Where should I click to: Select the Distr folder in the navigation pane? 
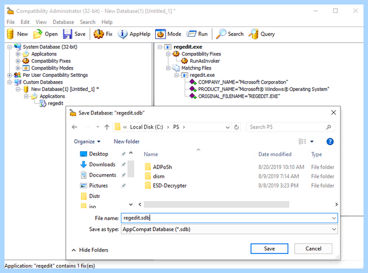coord(94,196)
